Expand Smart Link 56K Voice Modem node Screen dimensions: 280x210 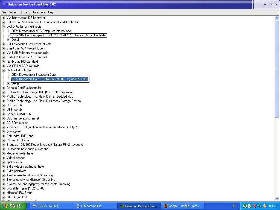3,48
